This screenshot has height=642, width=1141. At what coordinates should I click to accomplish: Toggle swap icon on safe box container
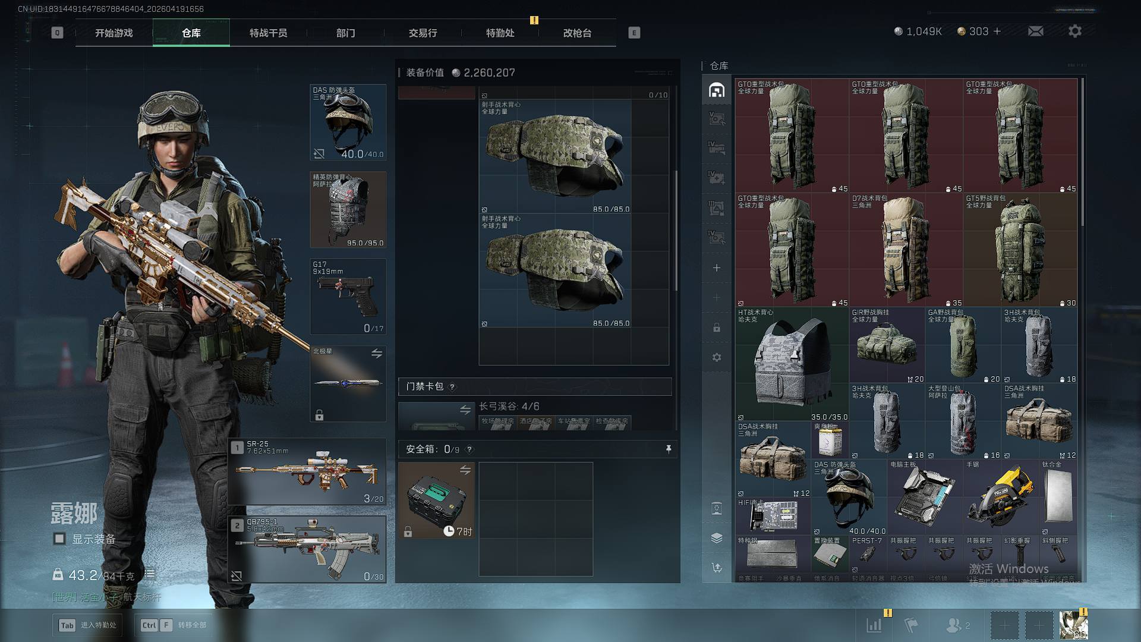(x=465, y=470)
